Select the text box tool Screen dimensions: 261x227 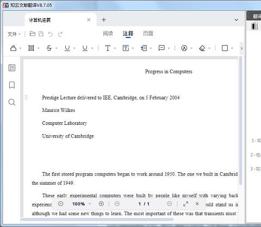126,48
